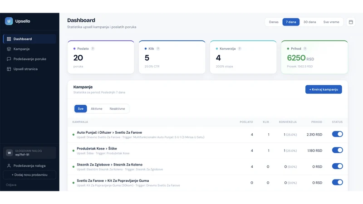Disable the Produžetak Kose campaign toggle
Screen dimensions: 363x204
(x=337, y=150)
